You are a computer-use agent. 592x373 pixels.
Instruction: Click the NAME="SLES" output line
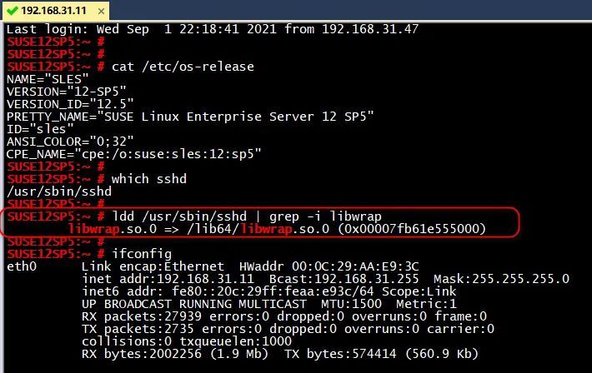pyautogui.click(x=48, y=79)
